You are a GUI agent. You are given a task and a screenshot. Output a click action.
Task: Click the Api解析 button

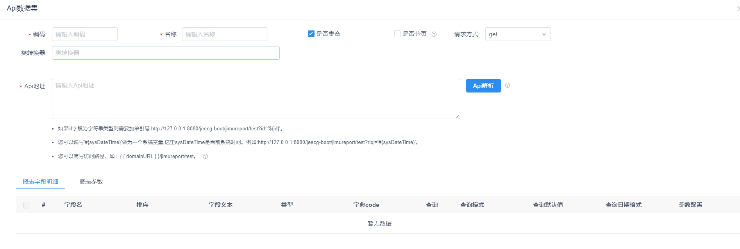click(483, 85)
